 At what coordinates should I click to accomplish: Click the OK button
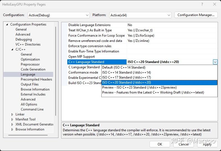tap(160, 144)
